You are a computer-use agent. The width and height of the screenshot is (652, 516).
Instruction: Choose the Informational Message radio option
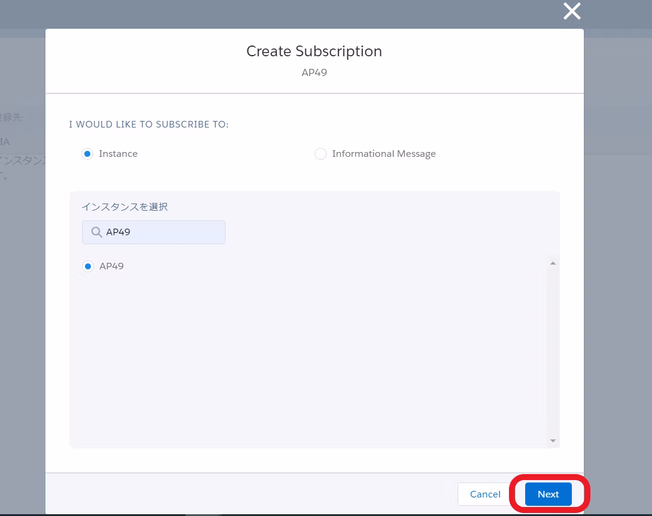point(320,154)
